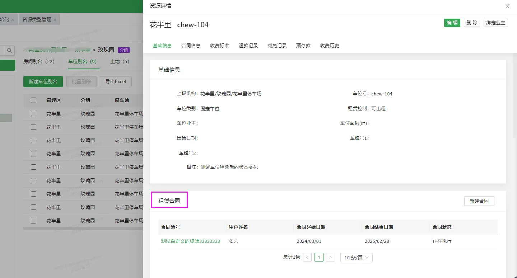517x278 pixels.
Task: Click the 总计1条 pagination text
Action: click(x=292, y=257)
